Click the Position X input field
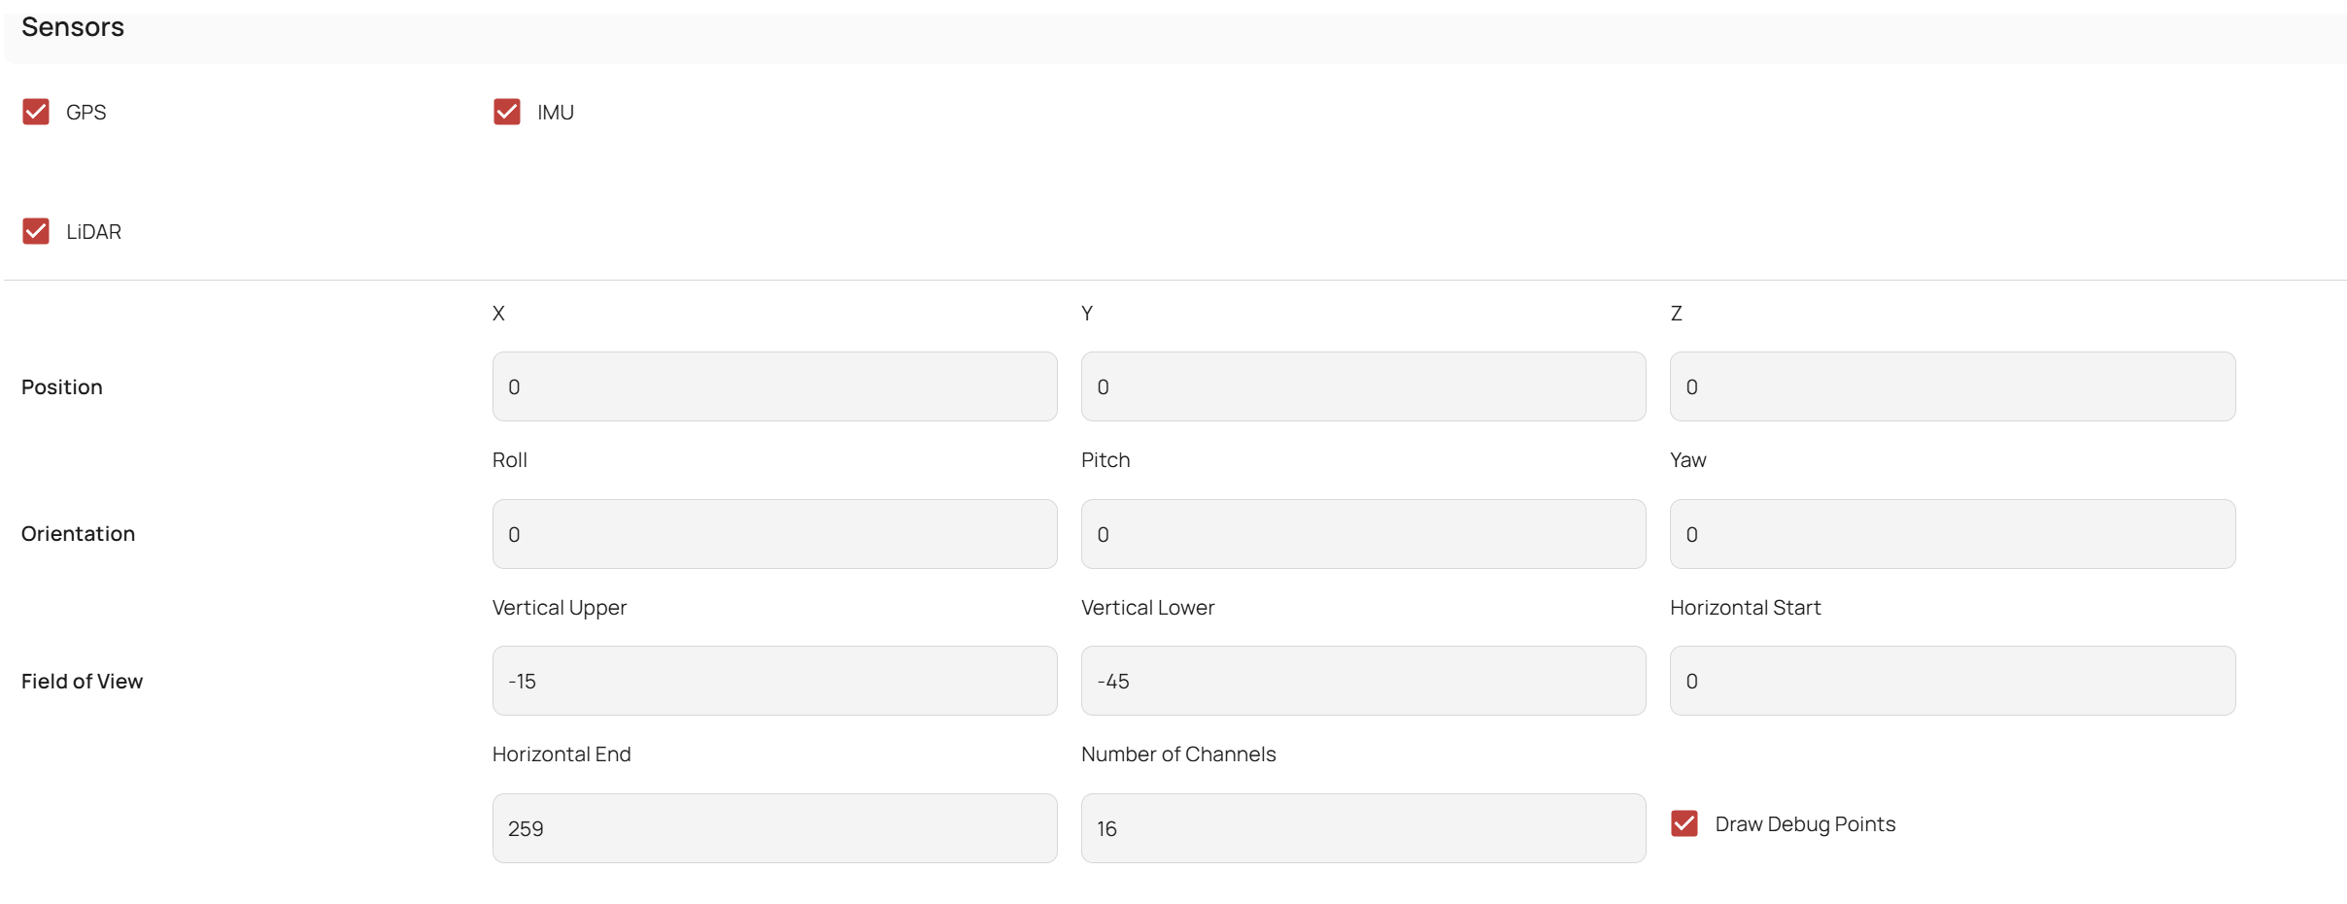This screenshot has width=2347, height=904. click(x=774, y=386)
